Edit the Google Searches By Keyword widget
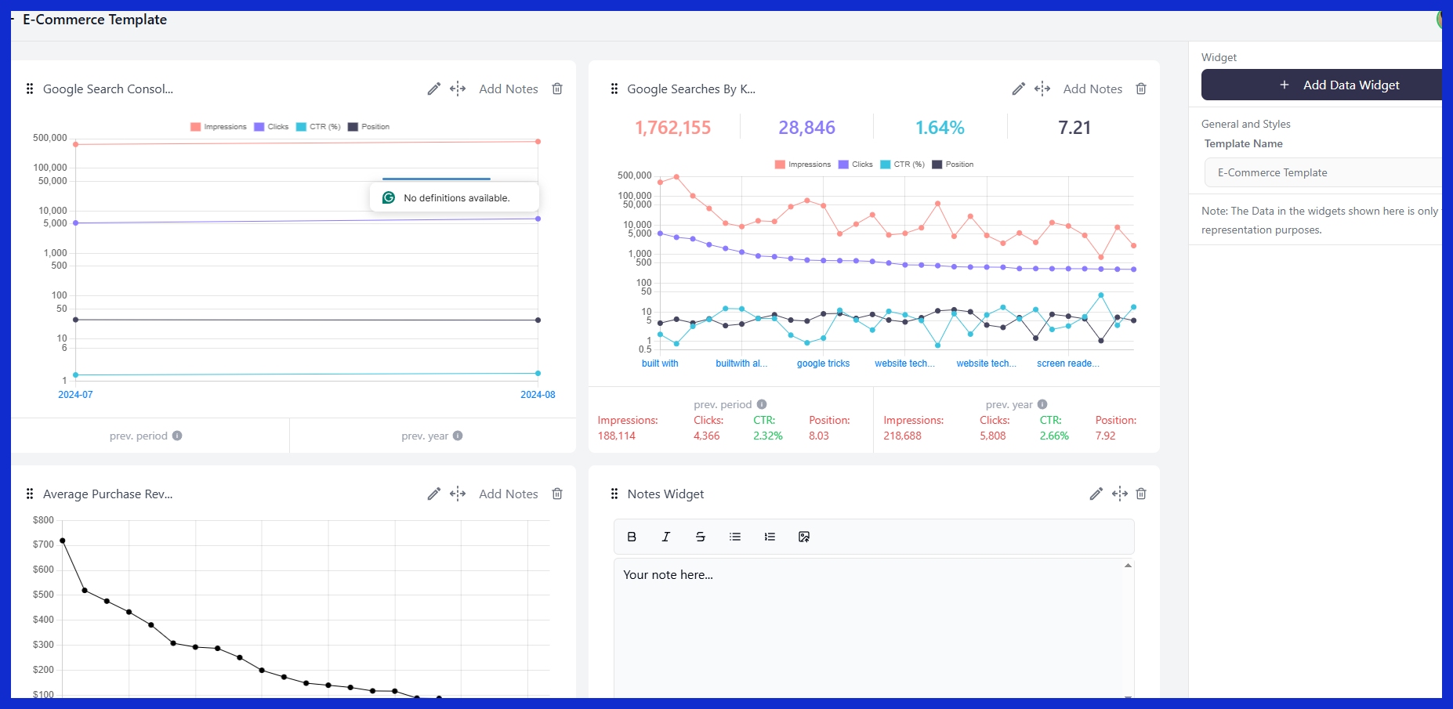Image resolution: width=1453 pixels, height=709 pixels. tap(1018, 89)
